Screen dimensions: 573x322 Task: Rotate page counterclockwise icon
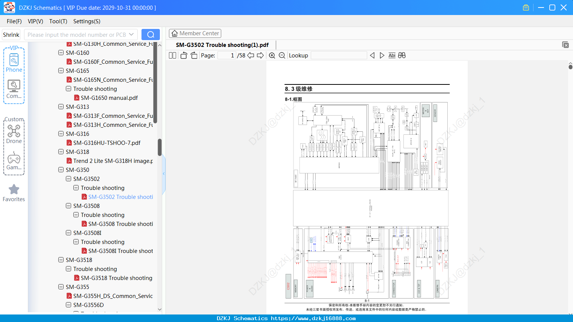[x=184, y=56]
